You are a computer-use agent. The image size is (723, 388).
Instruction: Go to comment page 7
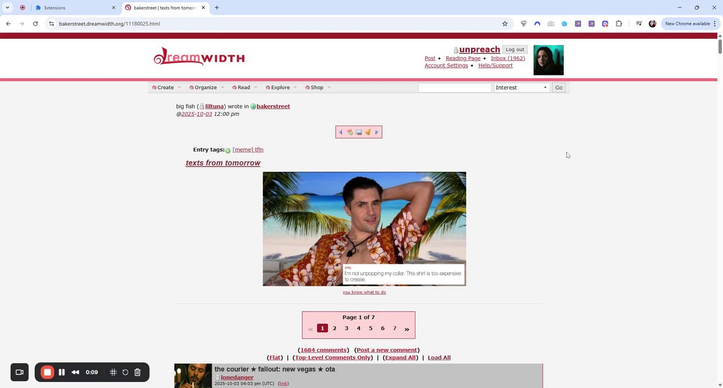click(x=394, y=328)
